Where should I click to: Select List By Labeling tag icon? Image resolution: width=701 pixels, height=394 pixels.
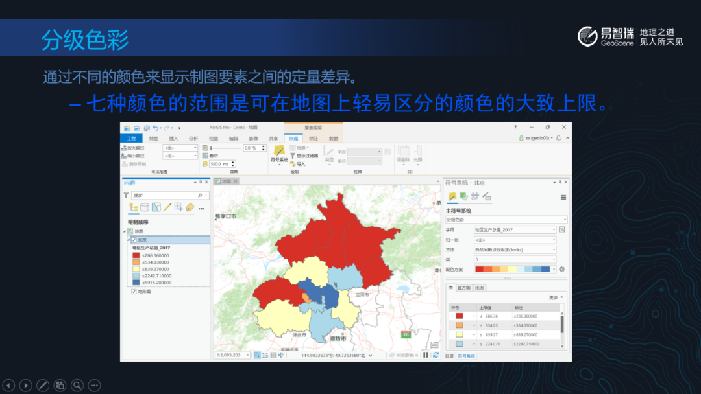[x=190, y=207]
